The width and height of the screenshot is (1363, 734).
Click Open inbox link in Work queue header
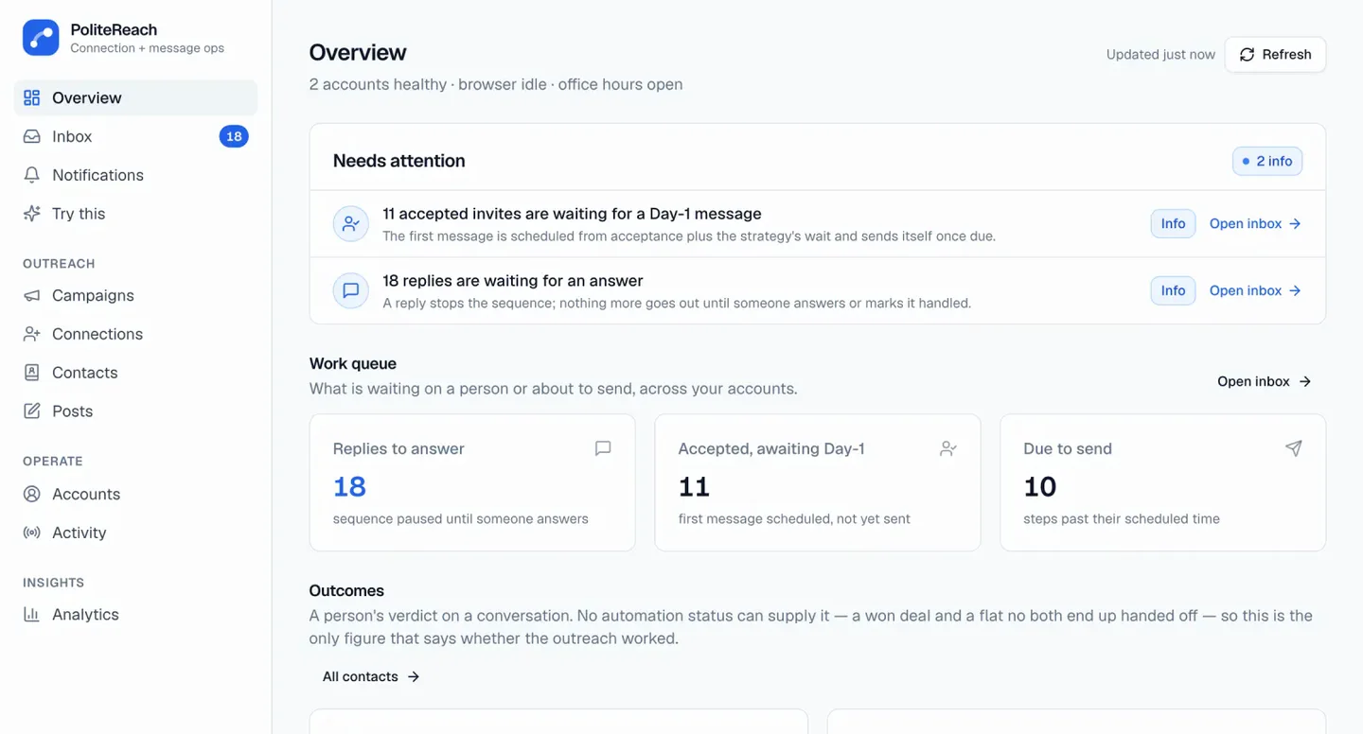[x=1265, y=381]
